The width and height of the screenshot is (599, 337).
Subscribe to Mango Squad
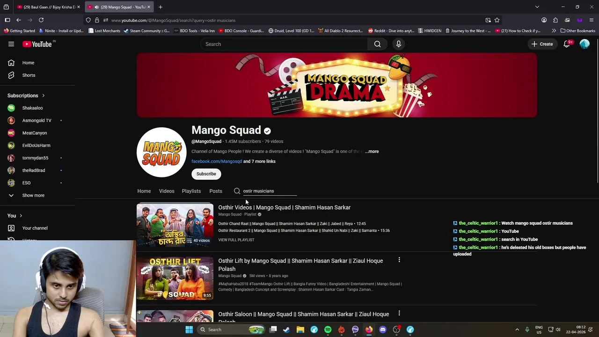tap(206, 174)
